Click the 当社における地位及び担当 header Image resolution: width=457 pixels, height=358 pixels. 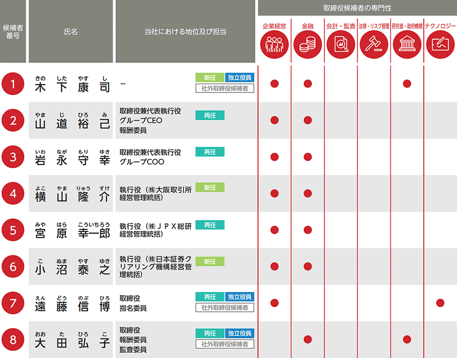point(185,31)
